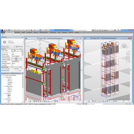134x134 pixels.
Task: Collapse the Elevations tree node
Action: (x=4, y=99)
